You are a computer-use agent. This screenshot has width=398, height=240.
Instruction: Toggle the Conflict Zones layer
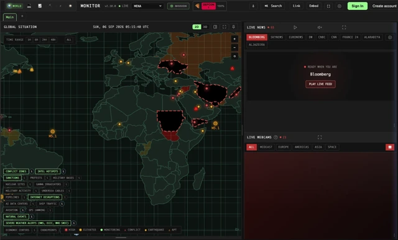[x=16, y=171]
